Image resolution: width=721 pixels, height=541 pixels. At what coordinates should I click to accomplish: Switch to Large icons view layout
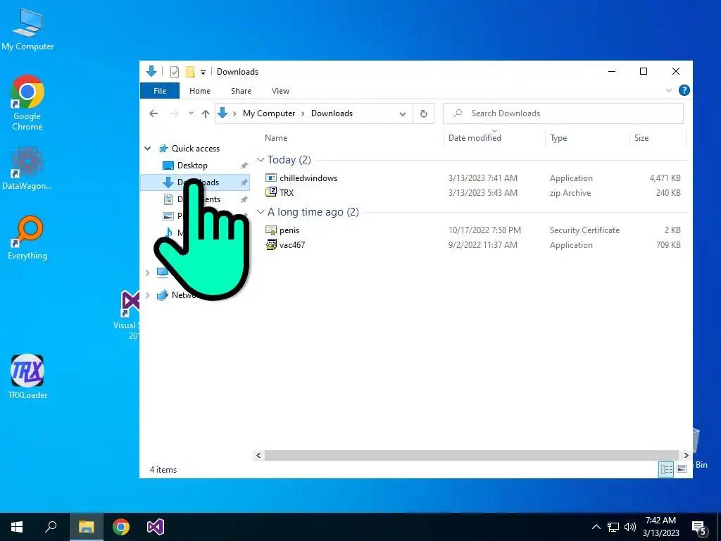682,469
